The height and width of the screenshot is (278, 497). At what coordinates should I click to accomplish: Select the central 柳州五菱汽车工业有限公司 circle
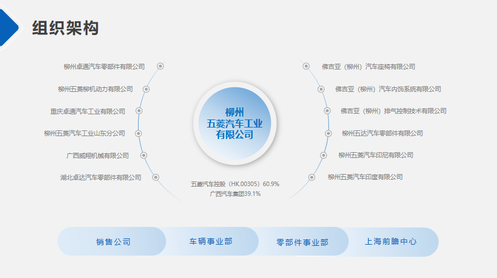click(x=235, y=123)
